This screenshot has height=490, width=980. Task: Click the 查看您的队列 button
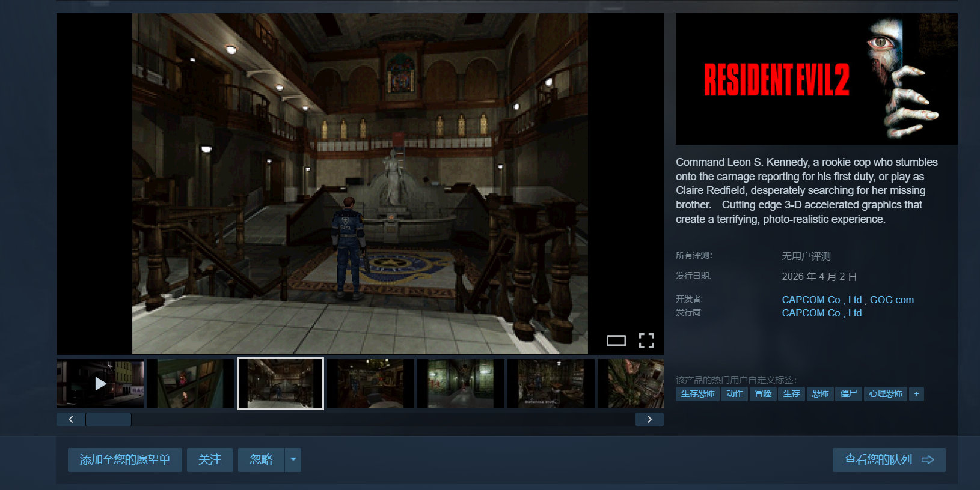point(889,460)
